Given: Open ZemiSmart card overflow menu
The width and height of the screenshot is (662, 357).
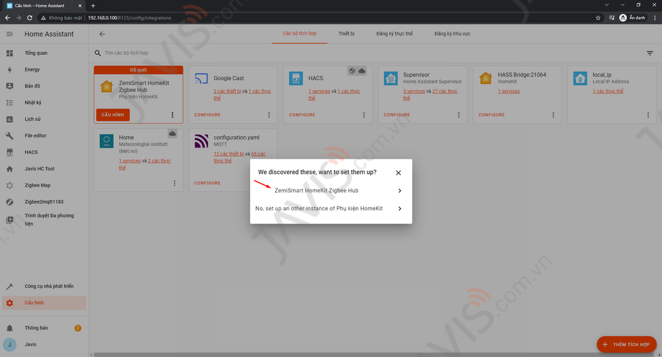Looking at the screenshot, I should 172,115.
